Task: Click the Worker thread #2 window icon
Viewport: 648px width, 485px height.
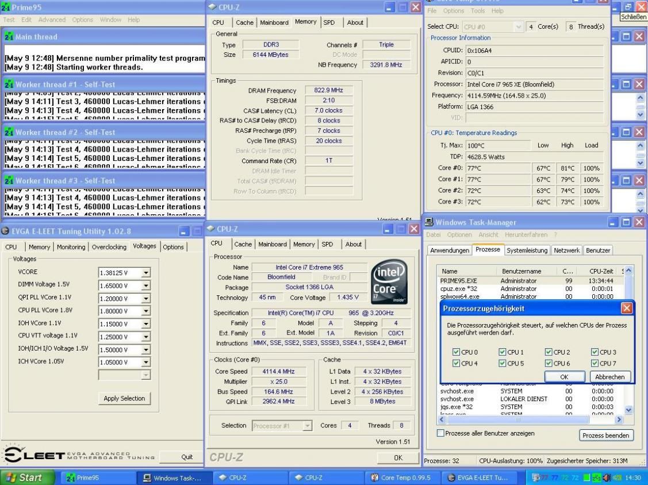Action: pyautogui.click(x=9, y=132)
